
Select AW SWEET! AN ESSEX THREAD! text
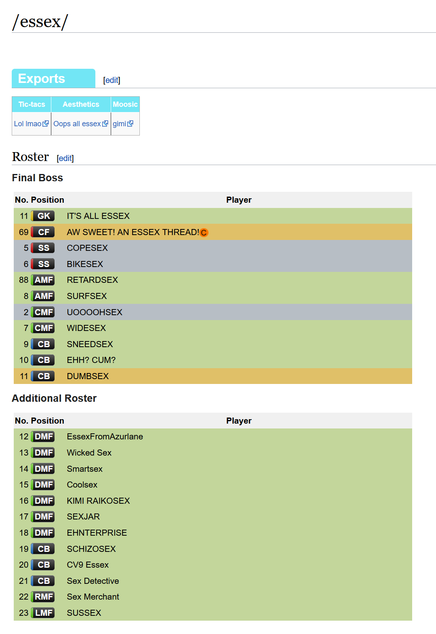[x=133, y=232]
